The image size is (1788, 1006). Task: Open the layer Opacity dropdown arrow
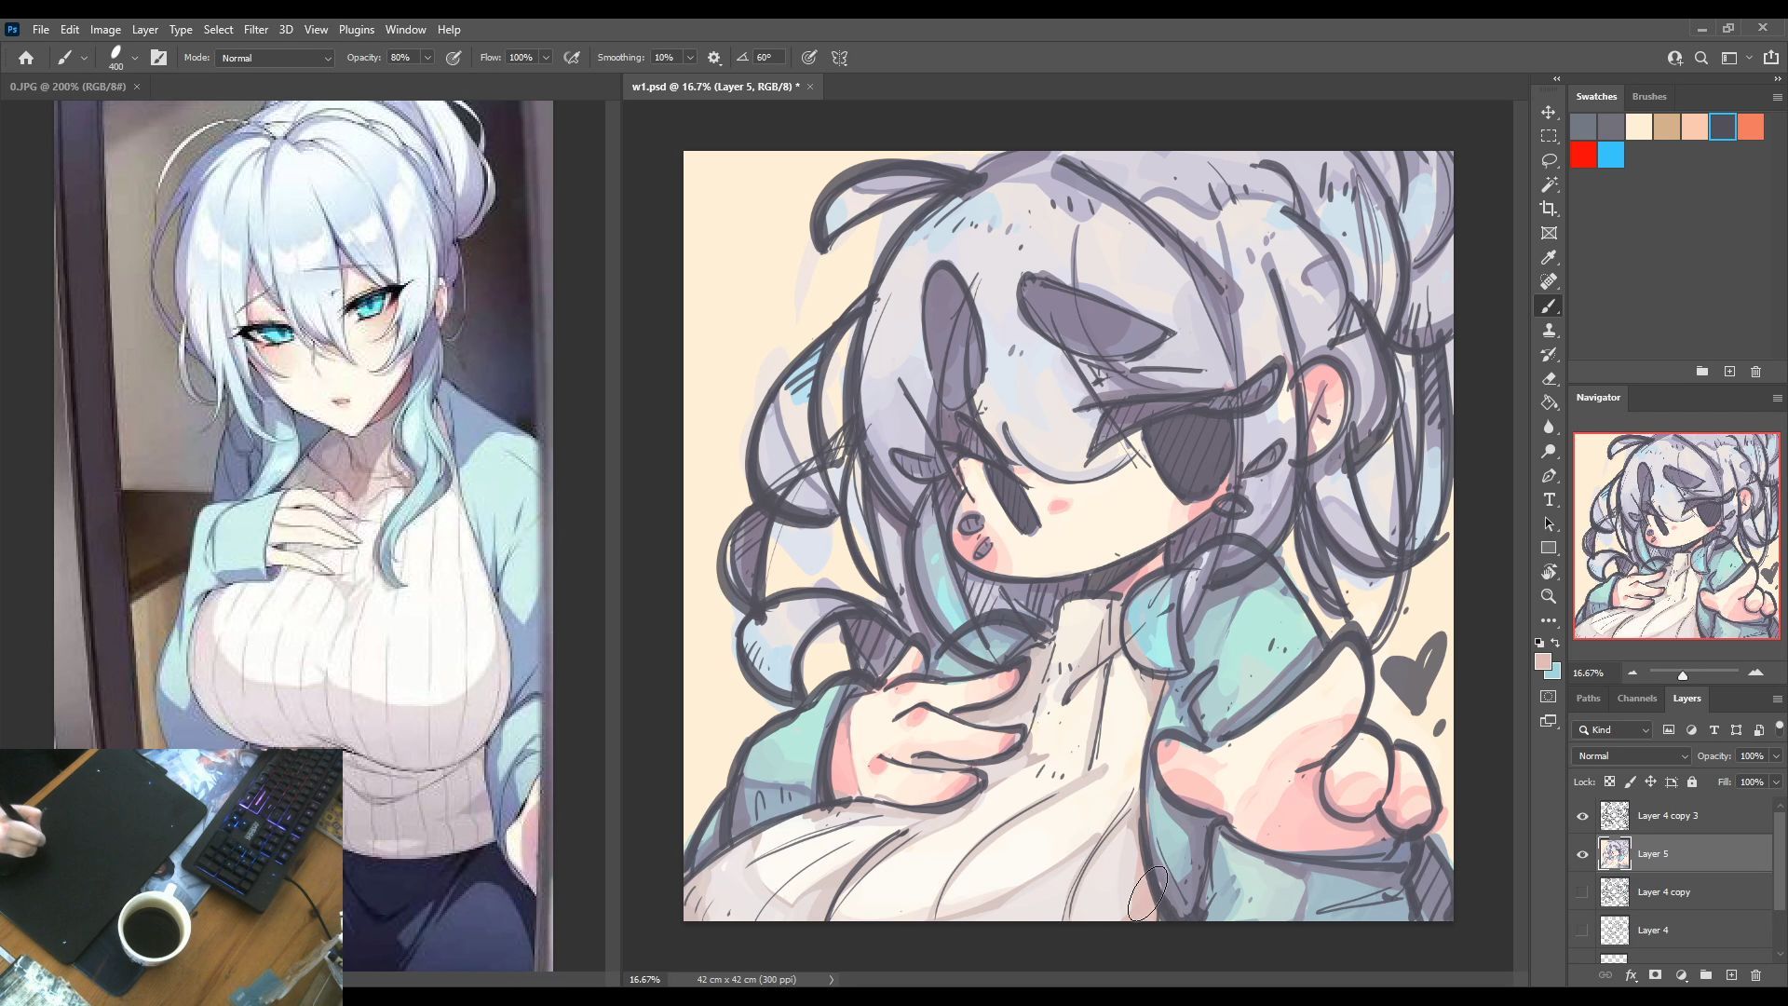1776,756
